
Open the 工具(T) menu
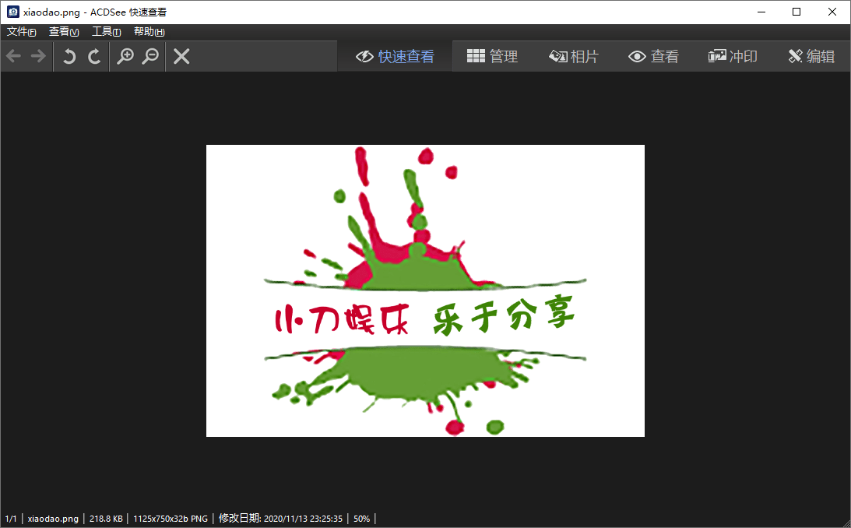[107, 31]
